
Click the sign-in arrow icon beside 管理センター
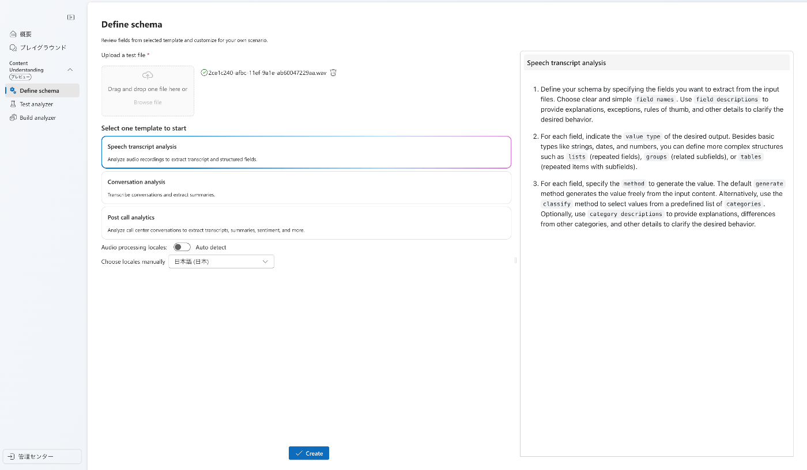11,456
